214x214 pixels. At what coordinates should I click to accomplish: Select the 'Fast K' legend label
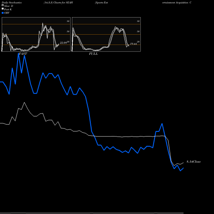[x=8, y=9]
